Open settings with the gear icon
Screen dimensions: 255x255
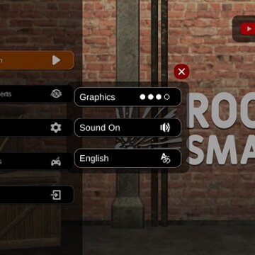[x=56, y=127]
